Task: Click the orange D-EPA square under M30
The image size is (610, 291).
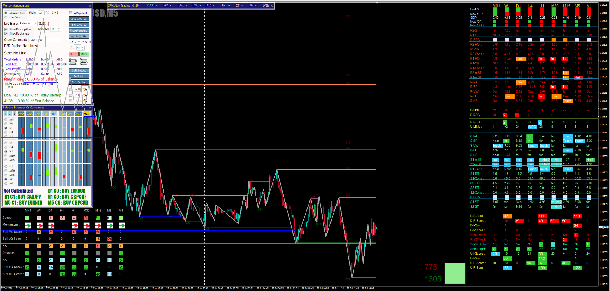Action: [553, 40]
